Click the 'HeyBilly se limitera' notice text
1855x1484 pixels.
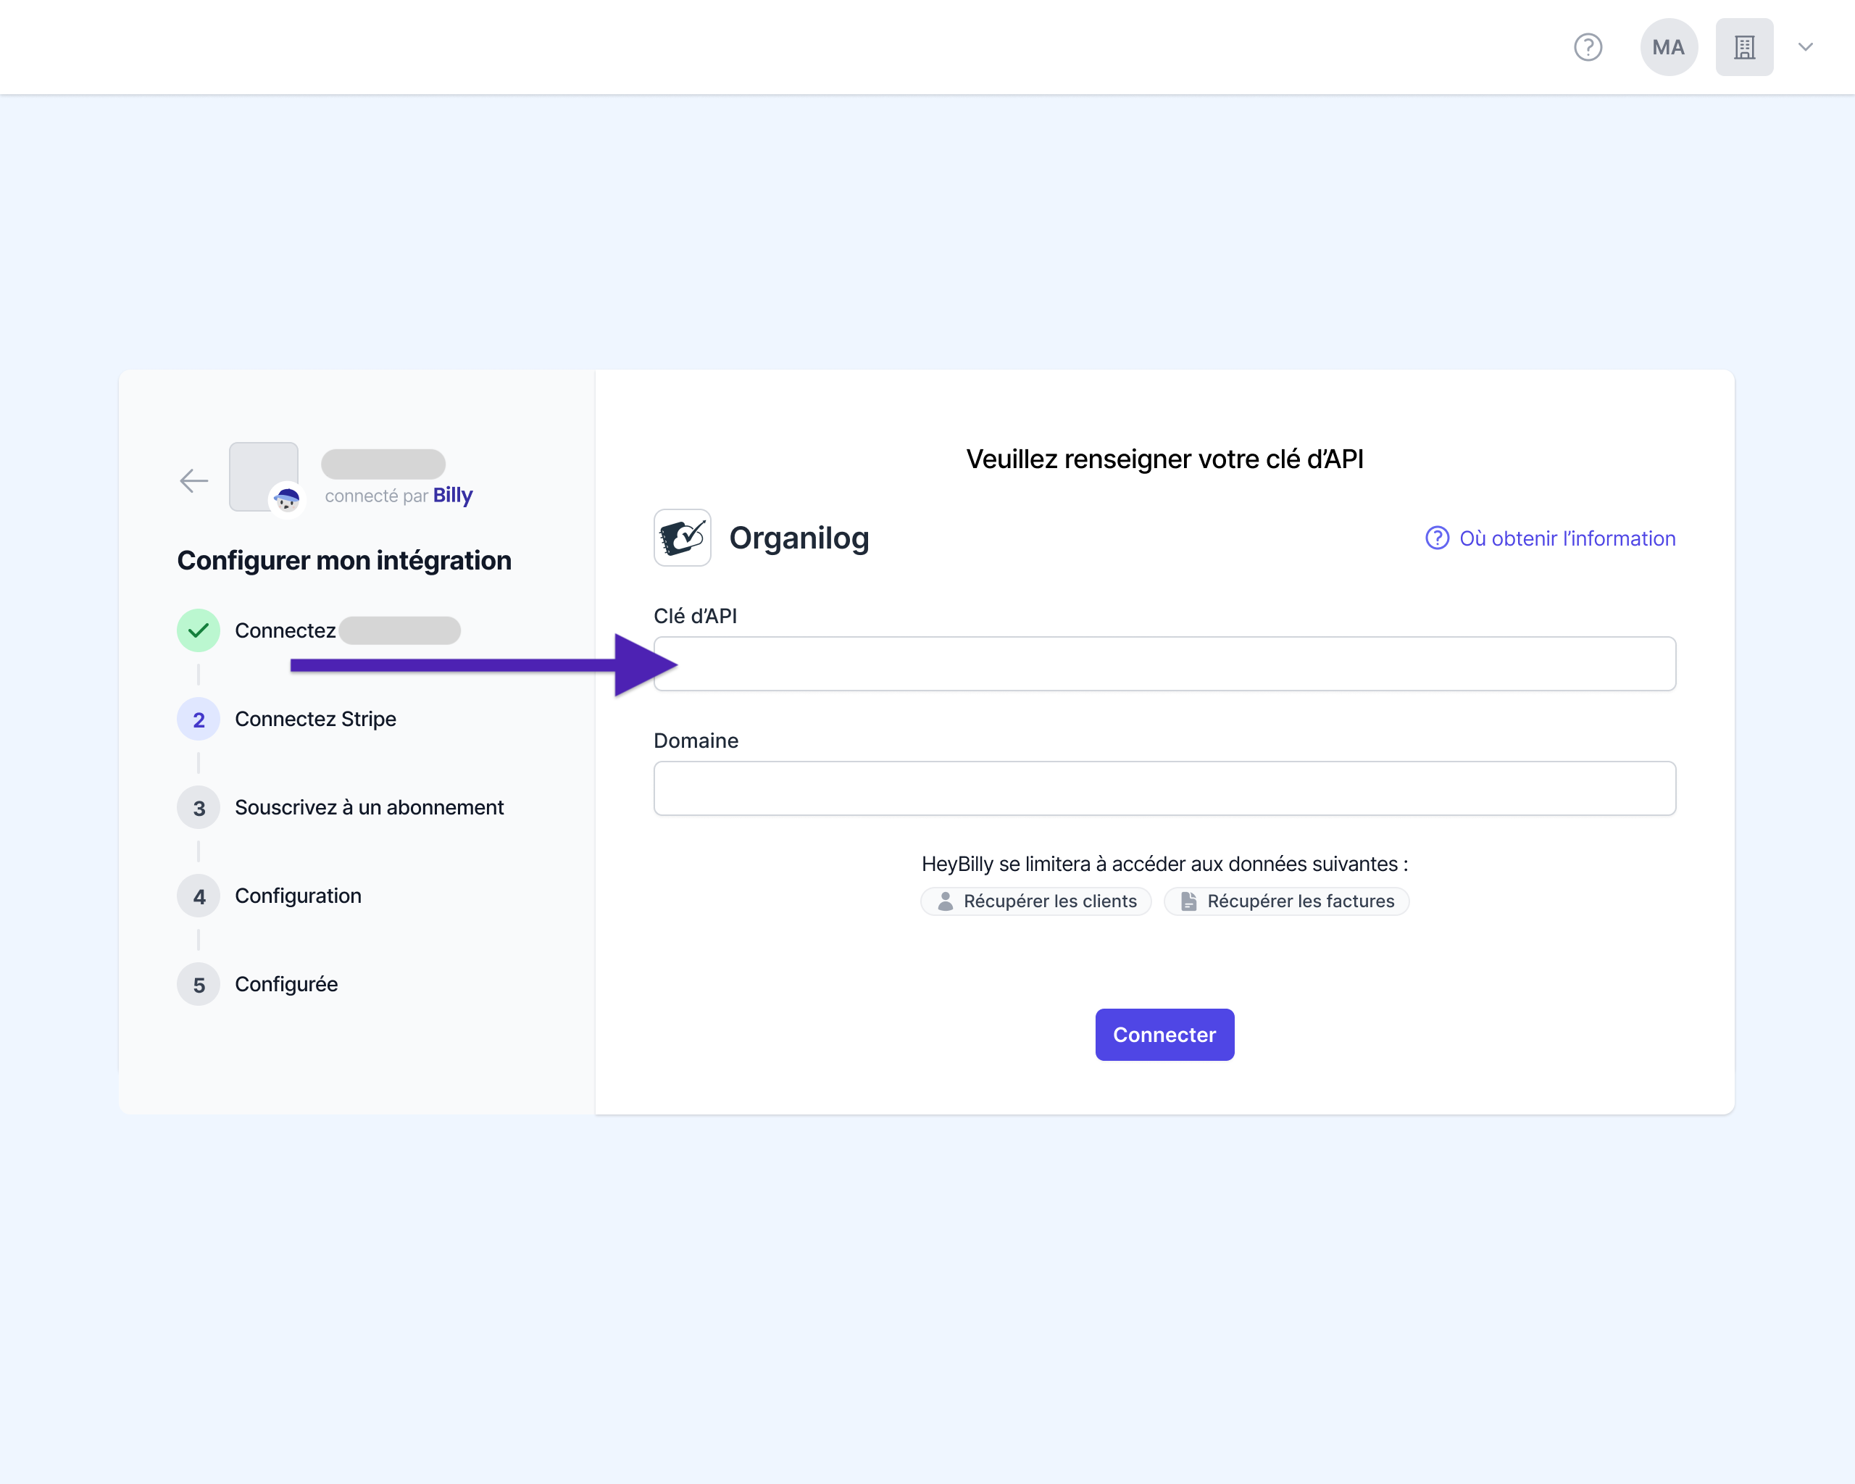1164,864
